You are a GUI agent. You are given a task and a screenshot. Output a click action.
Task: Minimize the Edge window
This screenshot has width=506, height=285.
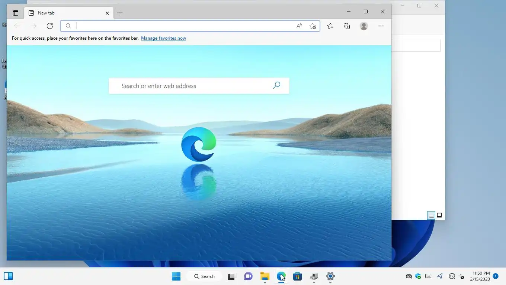point(348,12)
